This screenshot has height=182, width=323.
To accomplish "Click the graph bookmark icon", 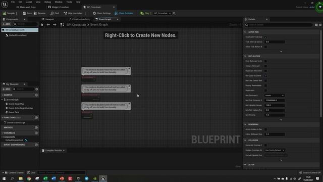I will pos(42,25).
